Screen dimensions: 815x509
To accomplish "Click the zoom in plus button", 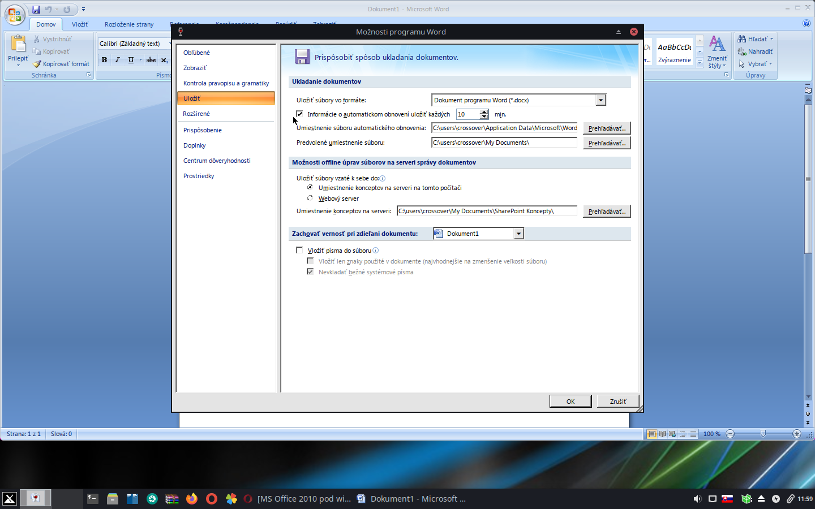I will pos(797,434).
